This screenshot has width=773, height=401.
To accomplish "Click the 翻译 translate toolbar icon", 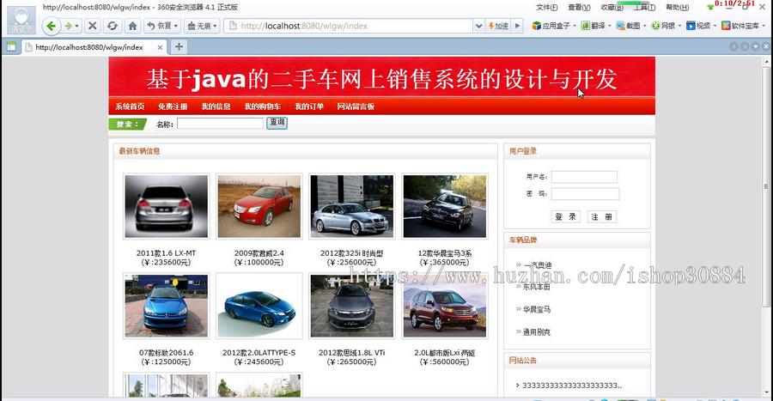I will coord(585,26).
